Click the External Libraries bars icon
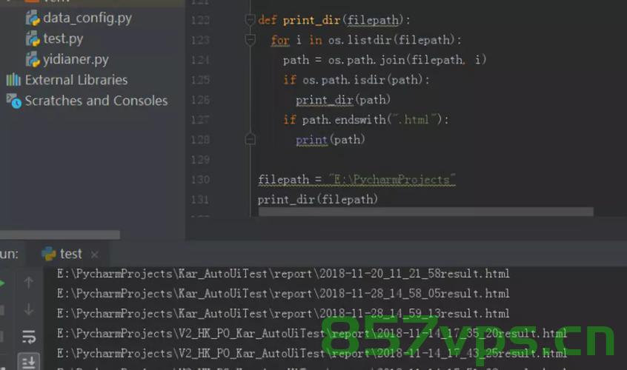This screenshot has height=370, width=627. [13, 80]
